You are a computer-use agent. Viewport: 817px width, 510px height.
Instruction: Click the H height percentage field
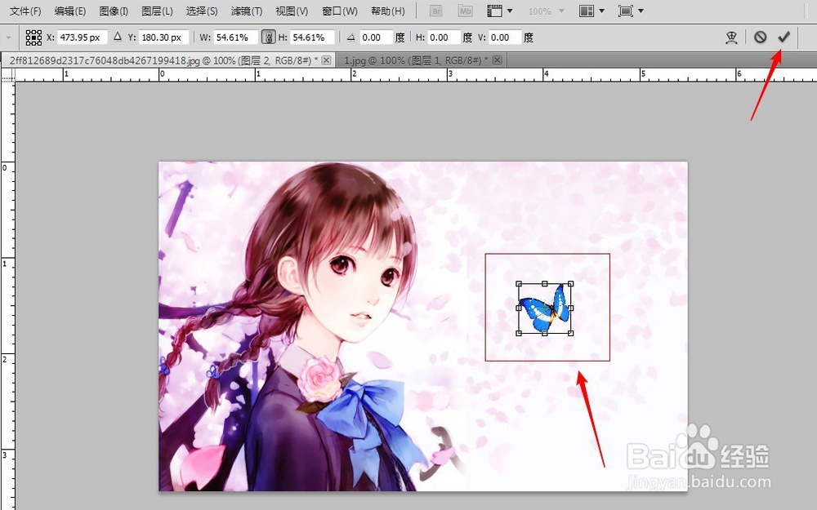(311, 38)
